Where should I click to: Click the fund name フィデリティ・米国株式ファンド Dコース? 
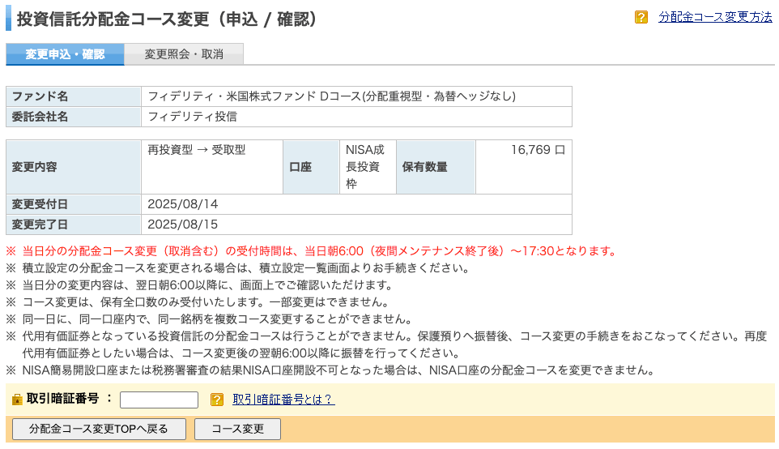tap(331, 96)
